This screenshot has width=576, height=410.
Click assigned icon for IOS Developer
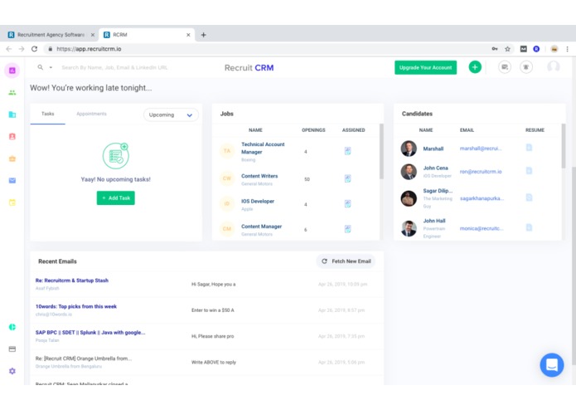pyautogui.click(x=347, y=203)
